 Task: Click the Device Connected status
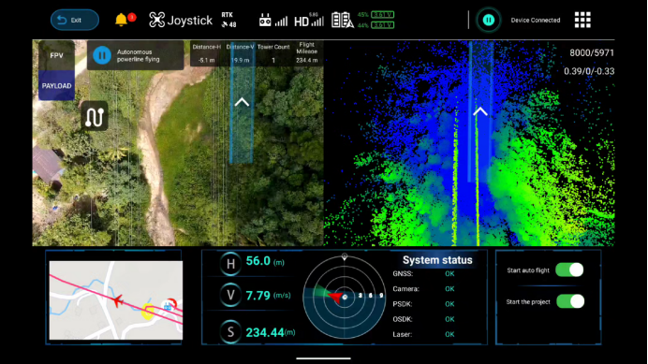[x=536, y=20]
